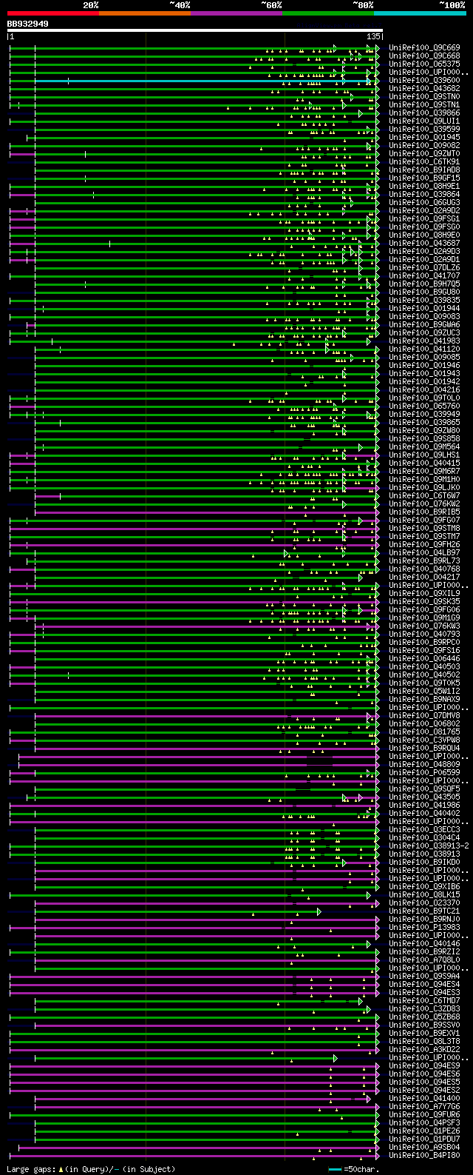Viewport: 473px width, 1175px height.
Task: Select the UniRef100_Q09085 label
Action: (424, 357)
